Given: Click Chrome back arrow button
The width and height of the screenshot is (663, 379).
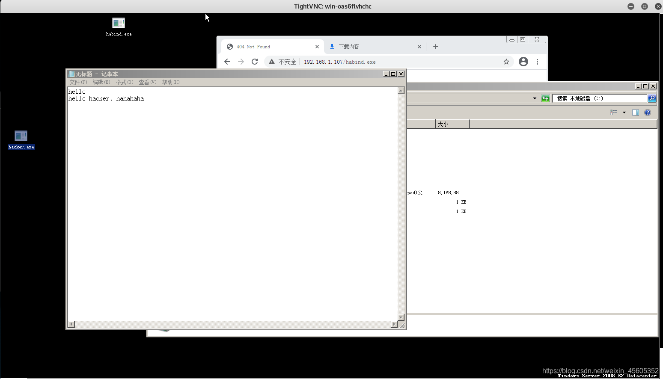Looking at the screenshot, I should coord(227,62).
